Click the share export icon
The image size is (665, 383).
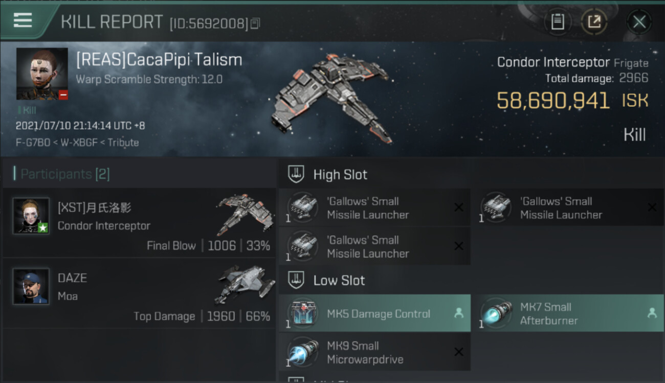point(594,21)
